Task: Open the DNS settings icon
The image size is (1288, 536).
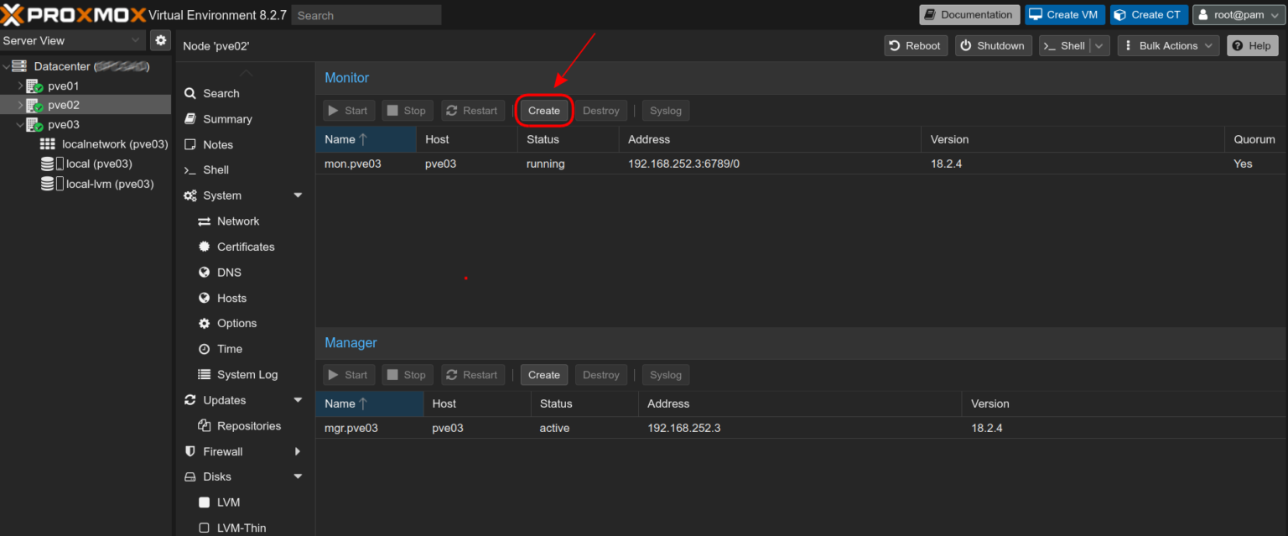Action: pyautogui.click(x=203, y=272)
